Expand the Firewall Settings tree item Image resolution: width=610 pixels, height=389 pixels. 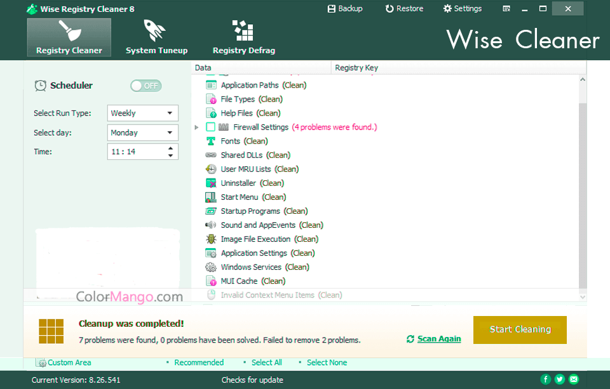click(196, 127)
